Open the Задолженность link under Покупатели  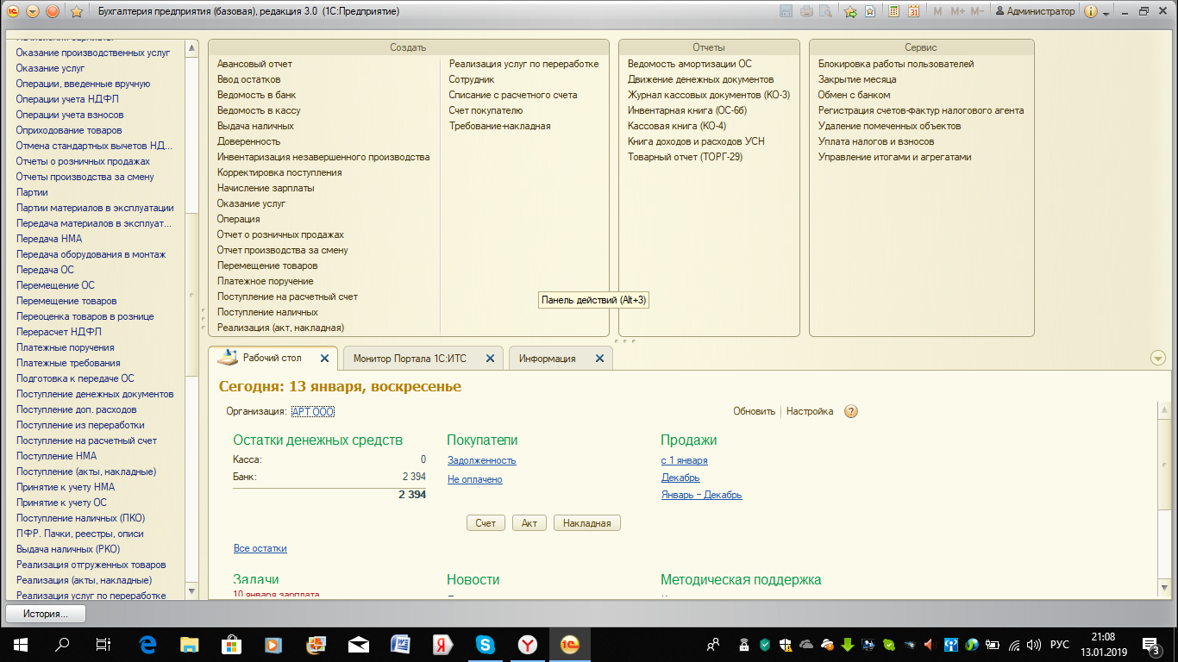tap(481, 460)
